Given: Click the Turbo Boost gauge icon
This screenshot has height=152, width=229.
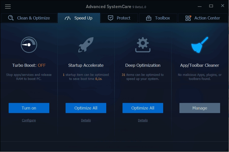Looking at the screenshot, I should (x=29, y=45).
